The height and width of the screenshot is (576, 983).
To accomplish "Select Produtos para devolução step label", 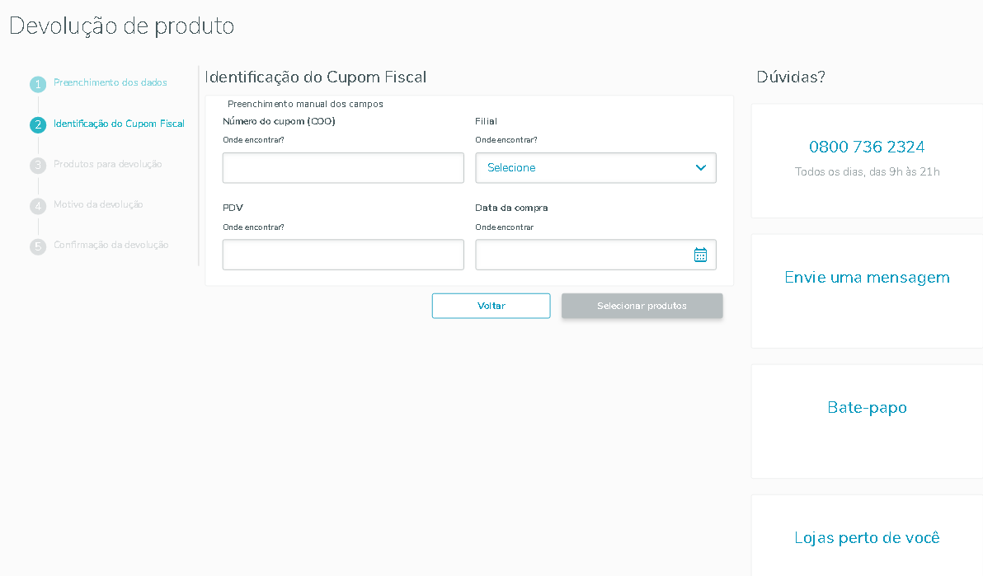I will [107, 164].
